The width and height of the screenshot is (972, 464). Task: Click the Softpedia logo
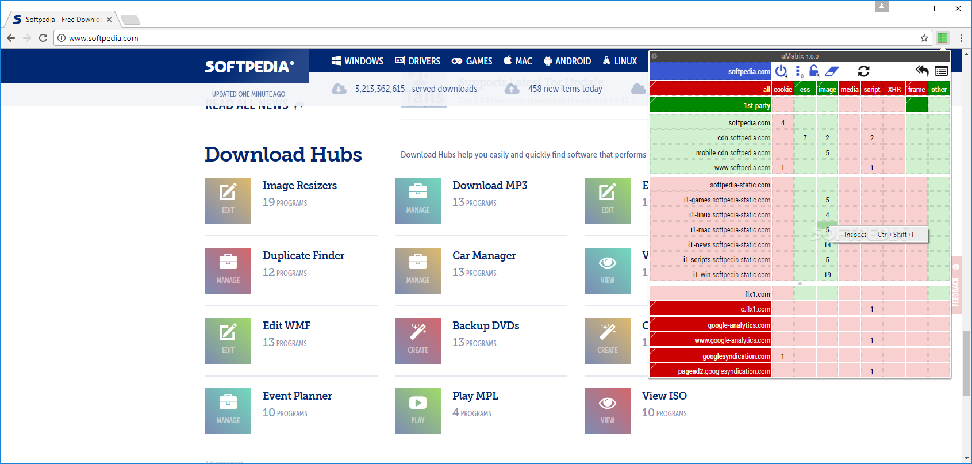point(249,67)
